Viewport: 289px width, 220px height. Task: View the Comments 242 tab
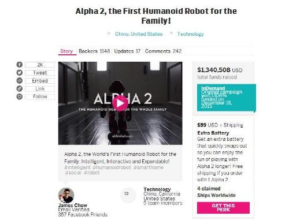pyautogui.click(x=164, y=51)
